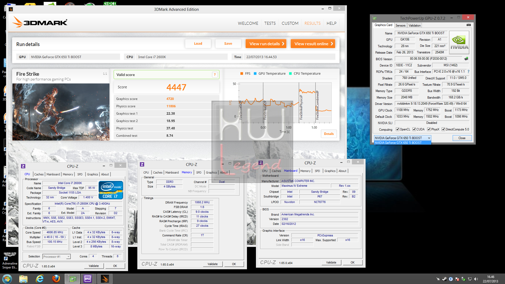This screenshot has height=284, width=505.
Task: Click the GPU name field in GPU-Z
Action: coord(421,33)
